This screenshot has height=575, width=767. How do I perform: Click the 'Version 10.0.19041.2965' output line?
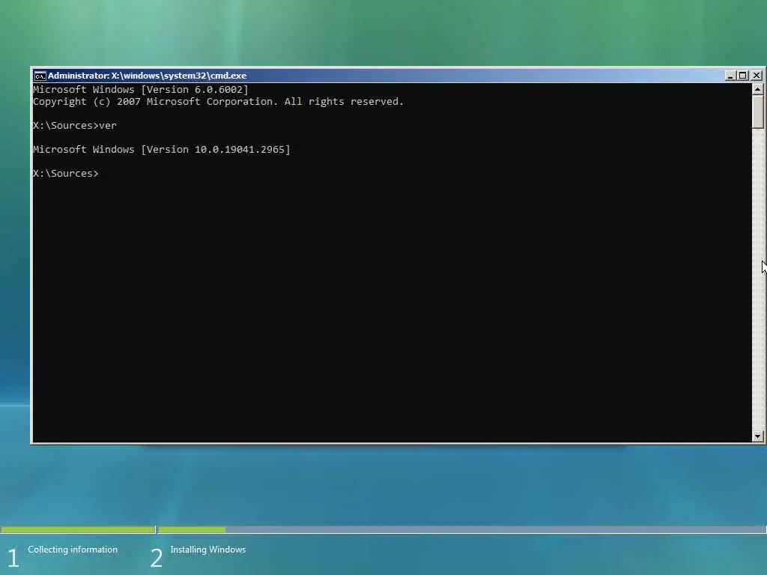(x=162, y=150)
